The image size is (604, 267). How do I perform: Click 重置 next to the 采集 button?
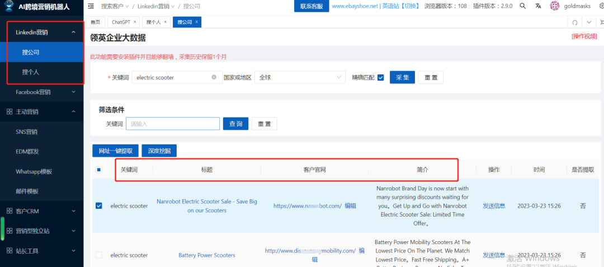click(431, 77)
